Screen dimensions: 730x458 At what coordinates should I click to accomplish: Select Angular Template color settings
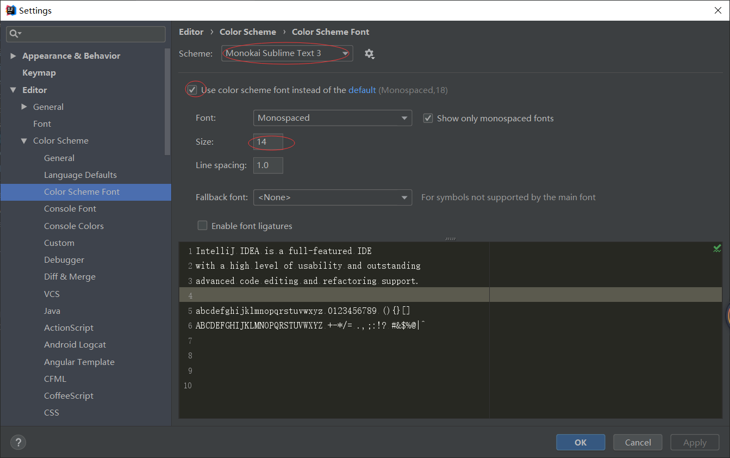[x=79, y=362]
